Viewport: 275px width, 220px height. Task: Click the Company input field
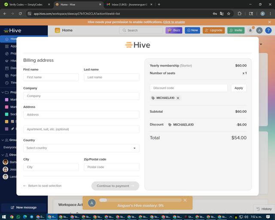click(81, 96)
